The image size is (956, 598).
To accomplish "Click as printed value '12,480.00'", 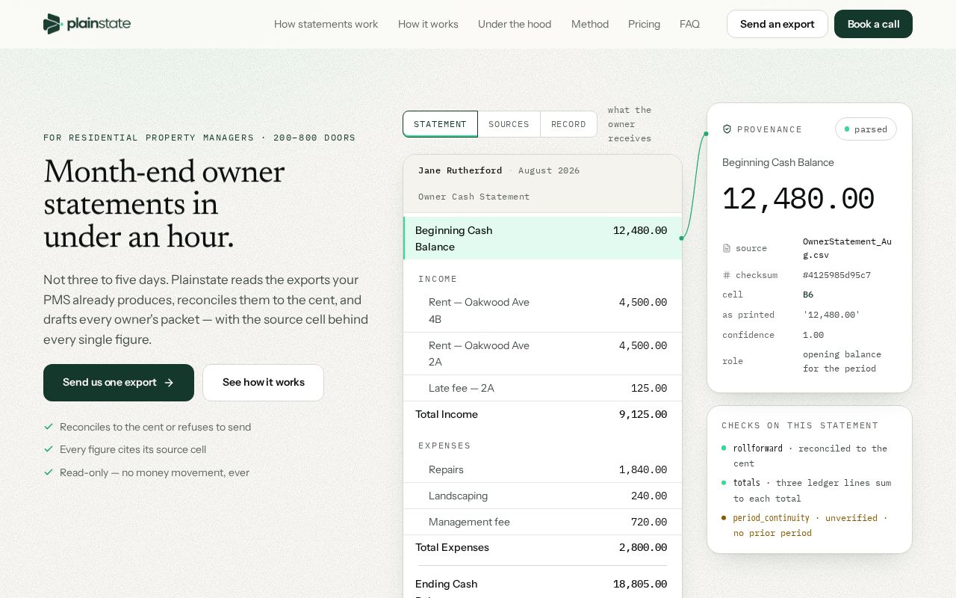I will pyautogui.click(x=831, y=315).
